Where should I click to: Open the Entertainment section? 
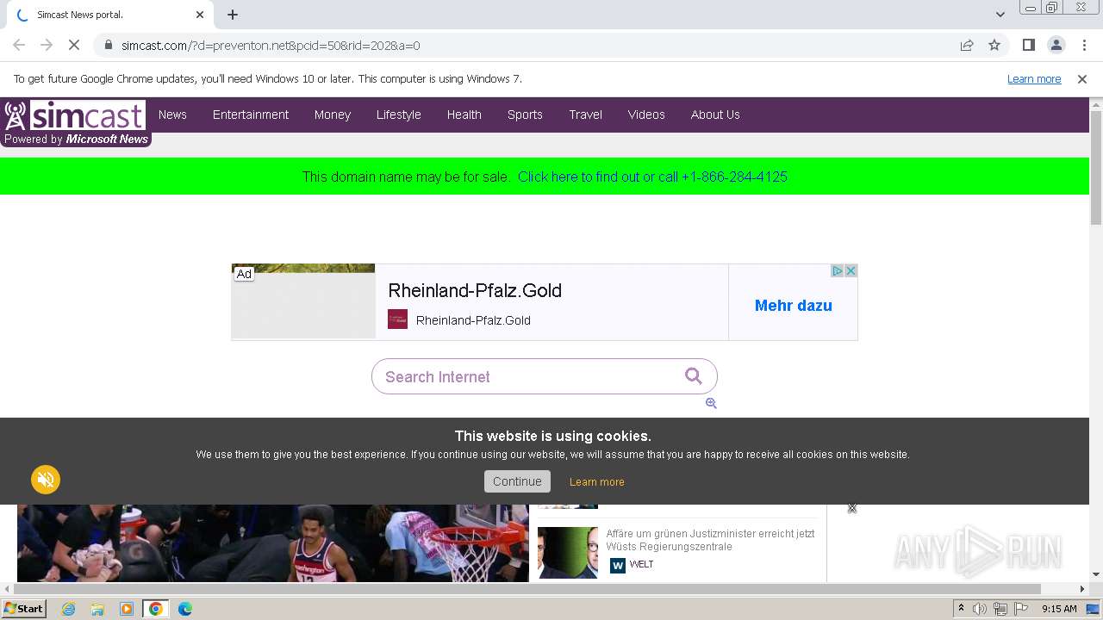tap(251, 115)
